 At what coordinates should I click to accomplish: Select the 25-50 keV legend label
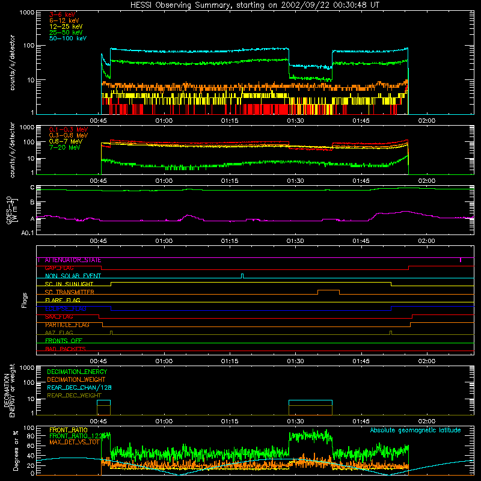coord(66,32)
